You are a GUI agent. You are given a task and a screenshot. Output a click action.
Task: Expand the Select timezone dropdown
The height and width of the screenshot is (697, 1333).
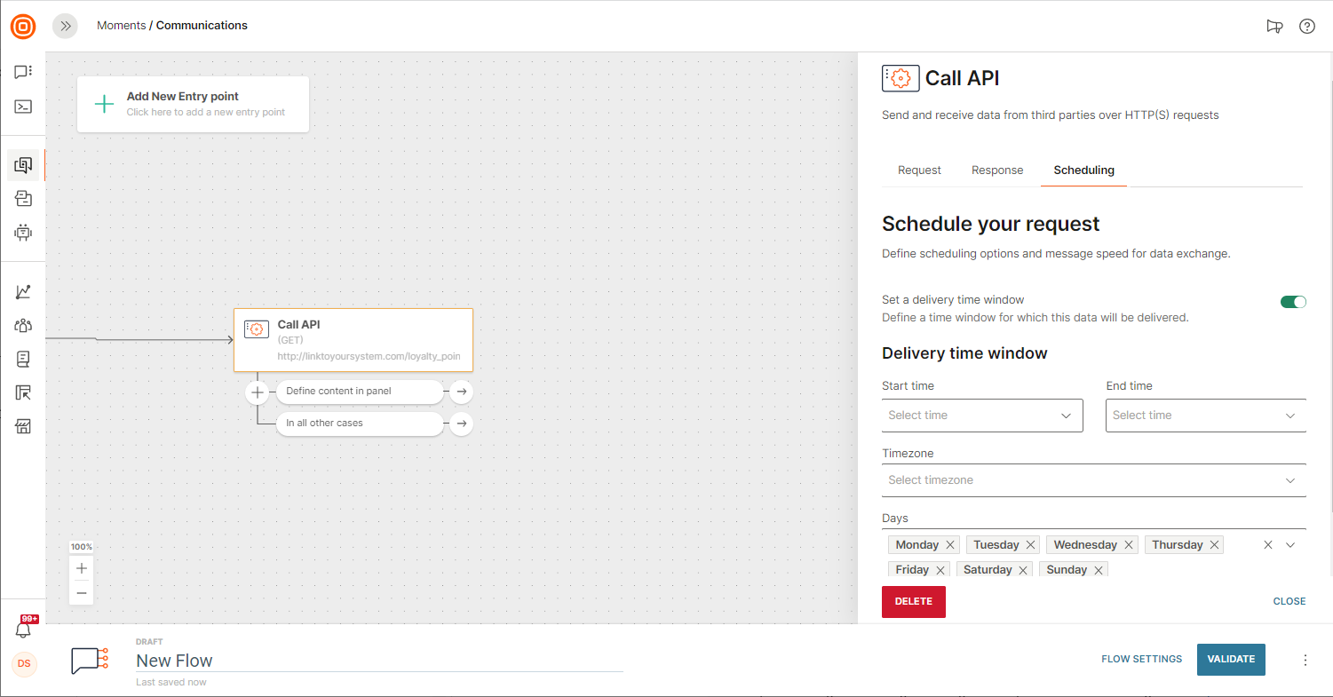pos(1093,480)
